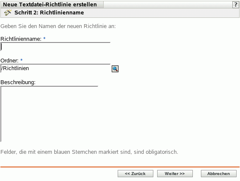Open help via the question mark icon
This screenshot has width=240, height=181.
pyautogui.click(x=236, y=5)
